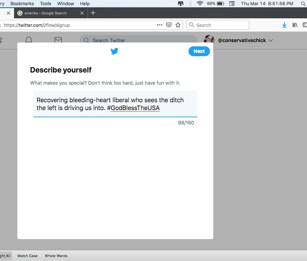Click the date and time in menu bar
The width and height of the screenshot is (307, 261).
[x=267, y=4]
